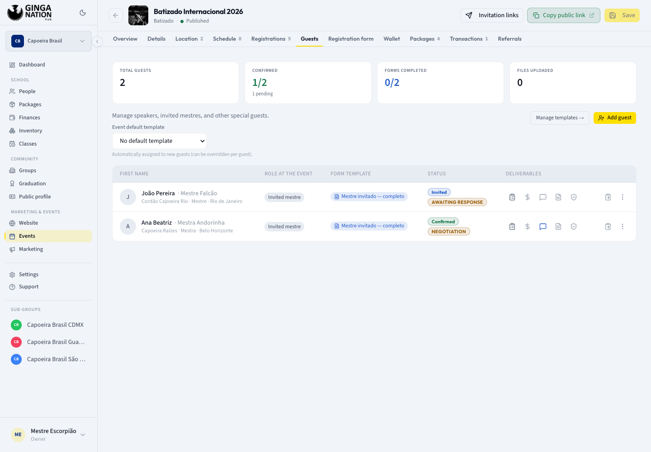Open clipboard deliverable for Ana Beatriz
Viewport: 651px width, 452px height.
[x=512, y=226]
